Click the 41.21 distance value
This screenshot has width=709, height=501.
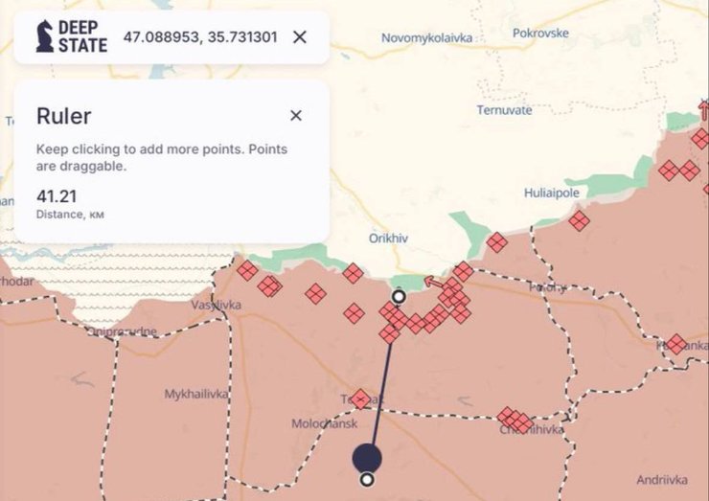[x=57, y=196]
